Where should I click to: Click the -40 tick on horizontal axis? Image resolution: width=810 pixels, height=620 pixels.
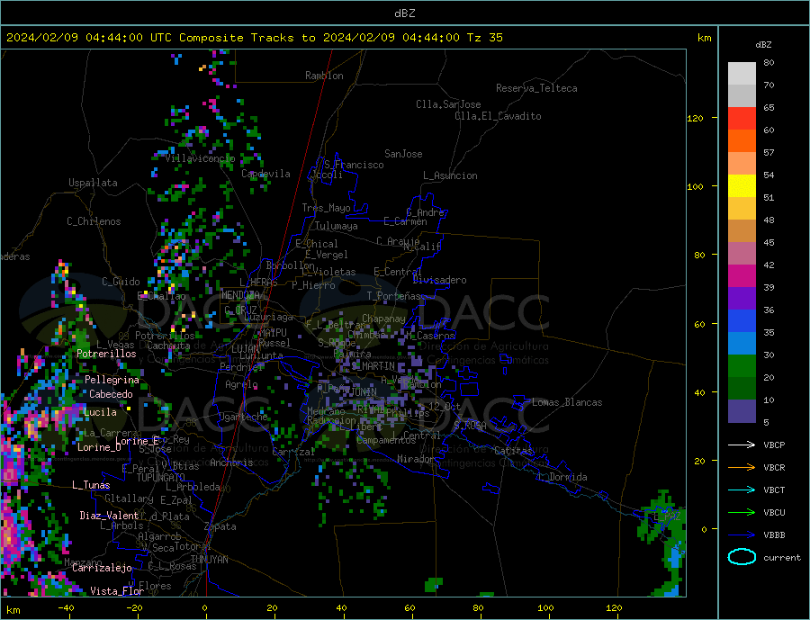(x=66, y=608)
